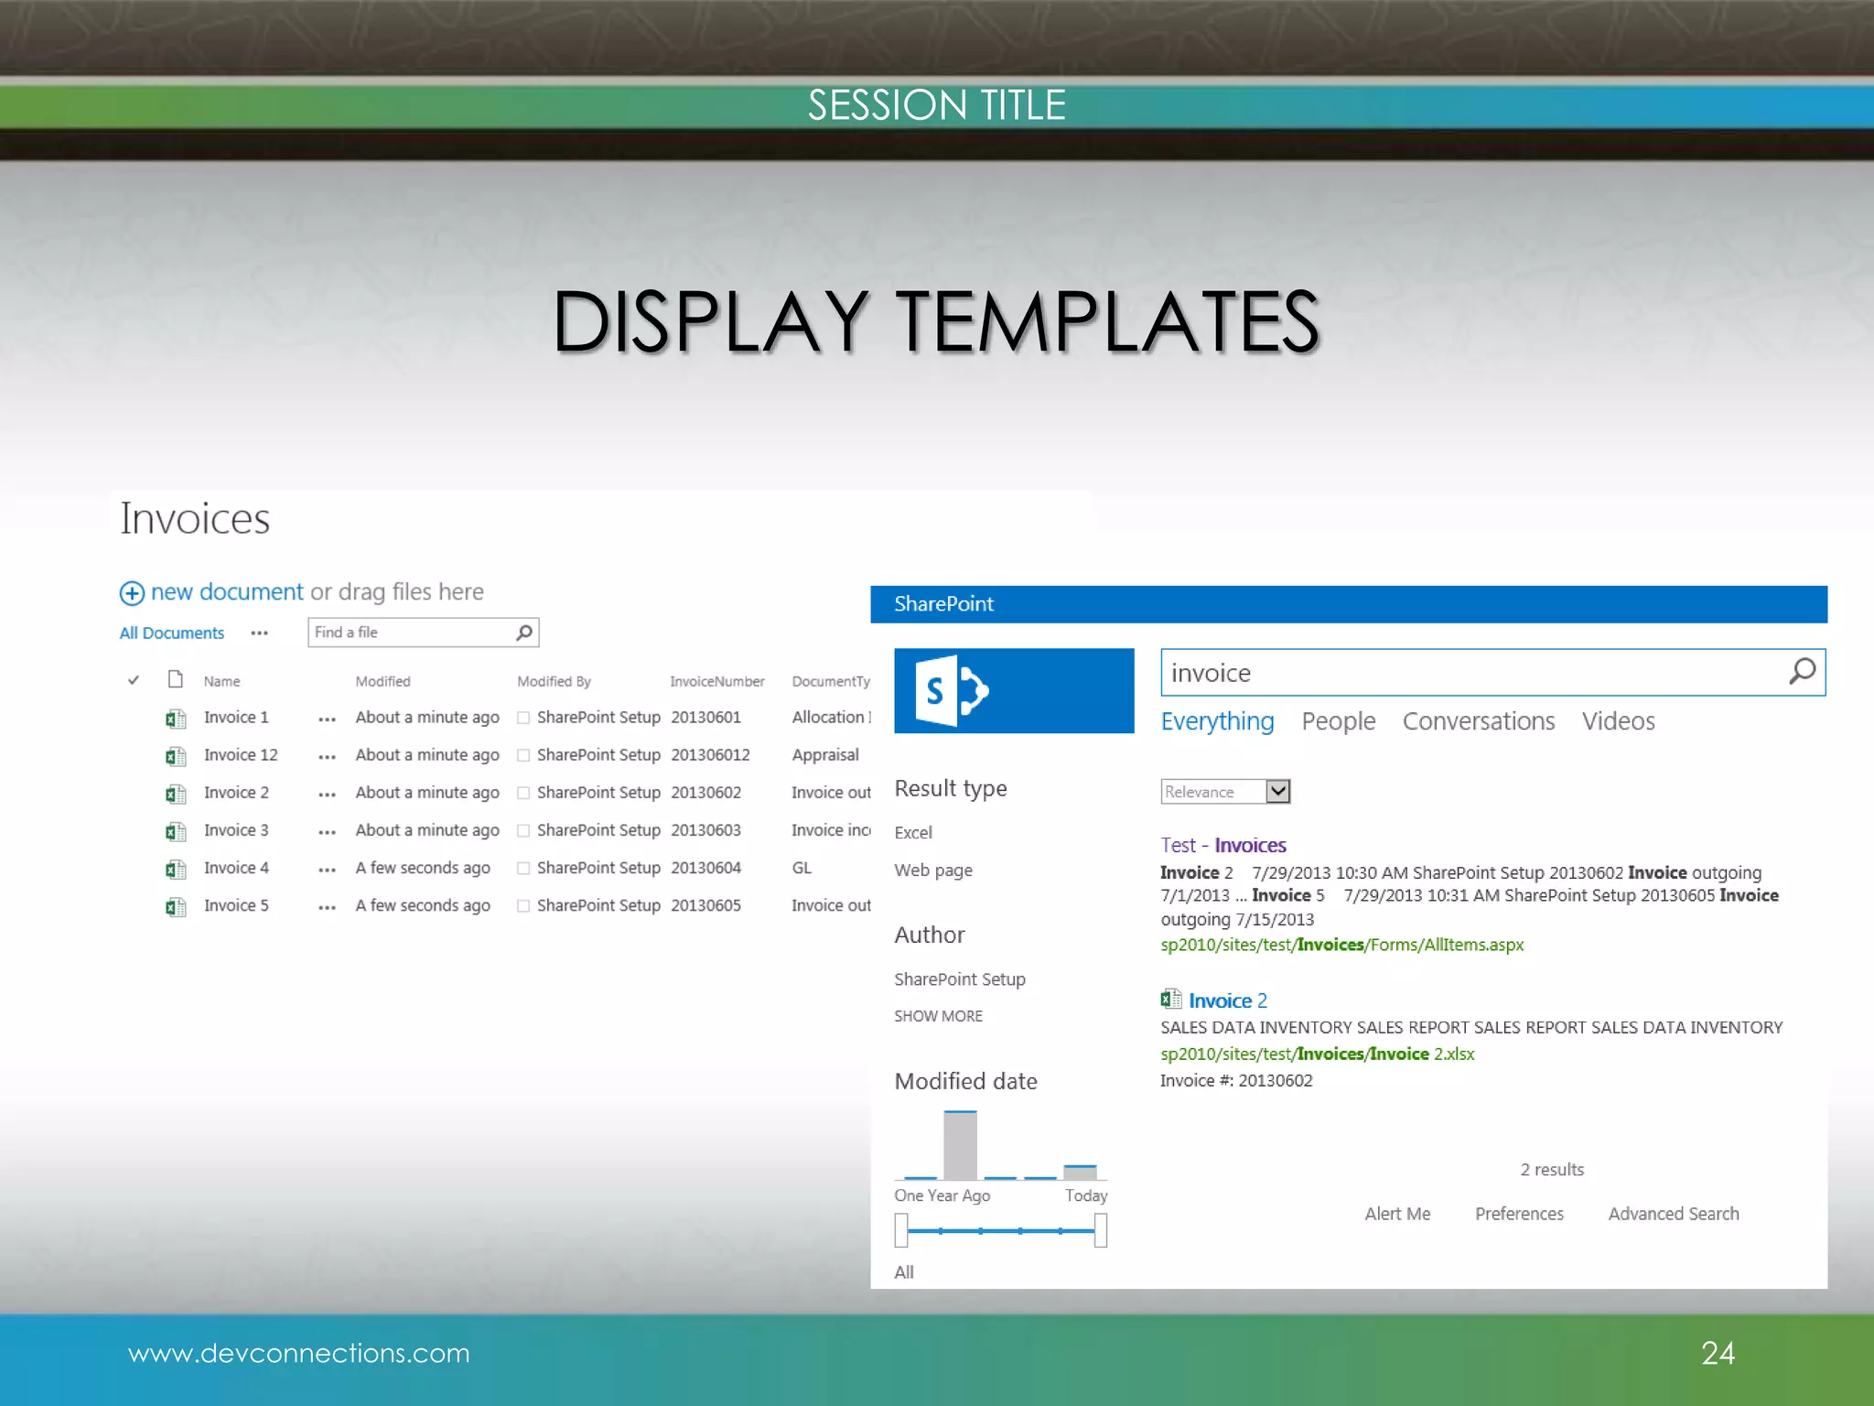Screen dimensions: 1874x1406
Task: Click the document type column icon
Action: [176, 679]
